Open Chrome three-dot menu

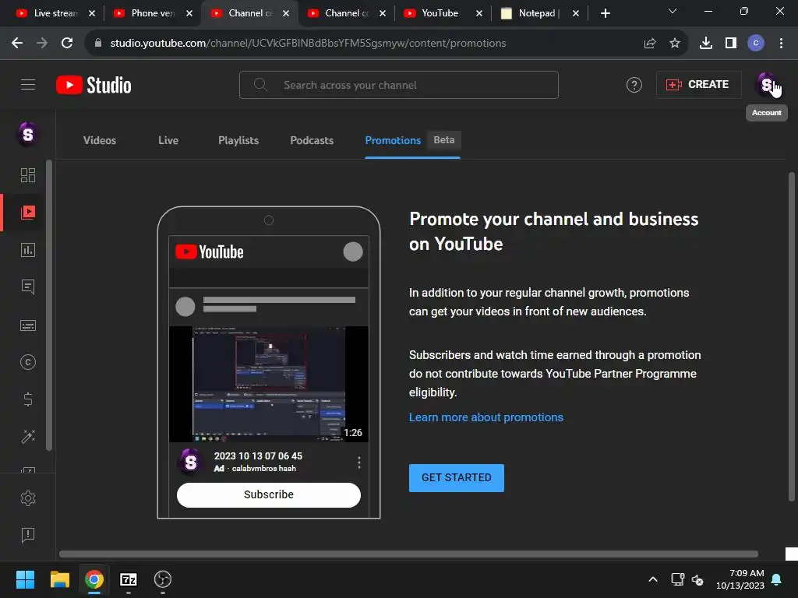(781, 44)
